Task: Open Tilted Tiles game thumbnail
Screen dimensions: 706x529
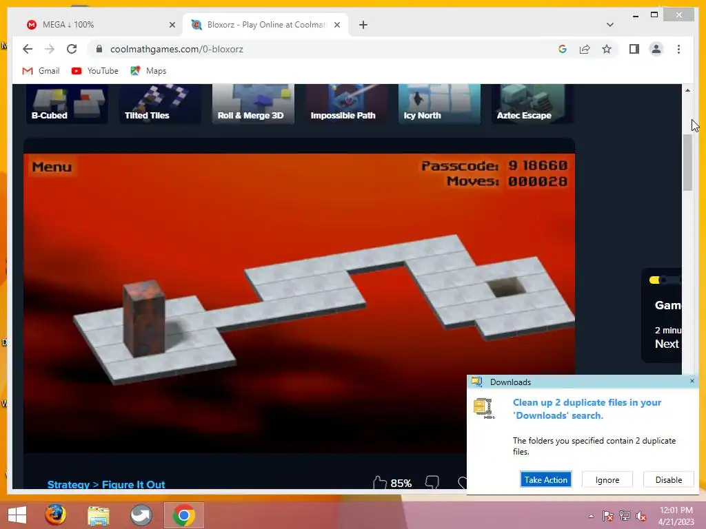Action: pos(160,103)
